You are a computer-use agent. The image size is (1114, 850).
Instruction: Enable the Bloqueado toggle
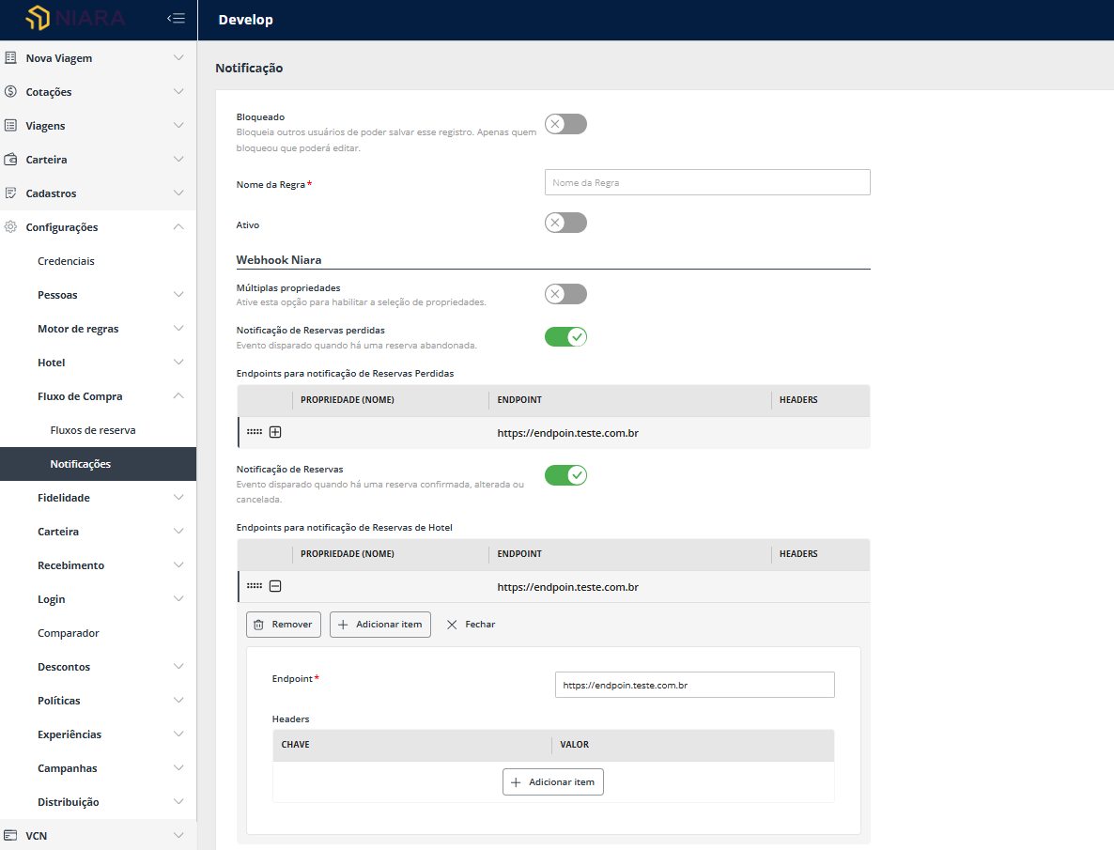click(565, 123)
